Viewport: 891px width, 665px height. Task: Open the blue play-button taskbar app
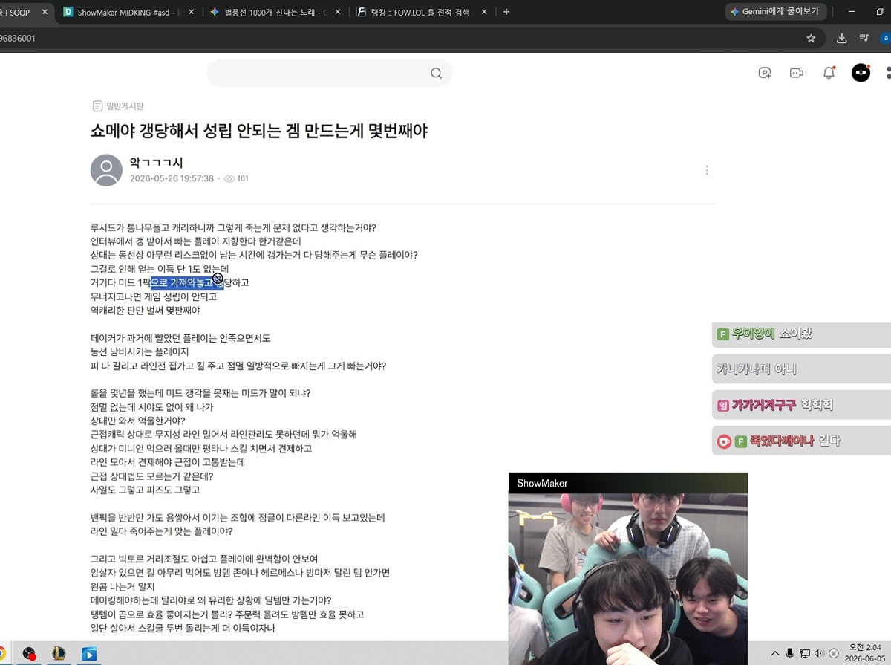pyautogui.click(x=89, y=654)
